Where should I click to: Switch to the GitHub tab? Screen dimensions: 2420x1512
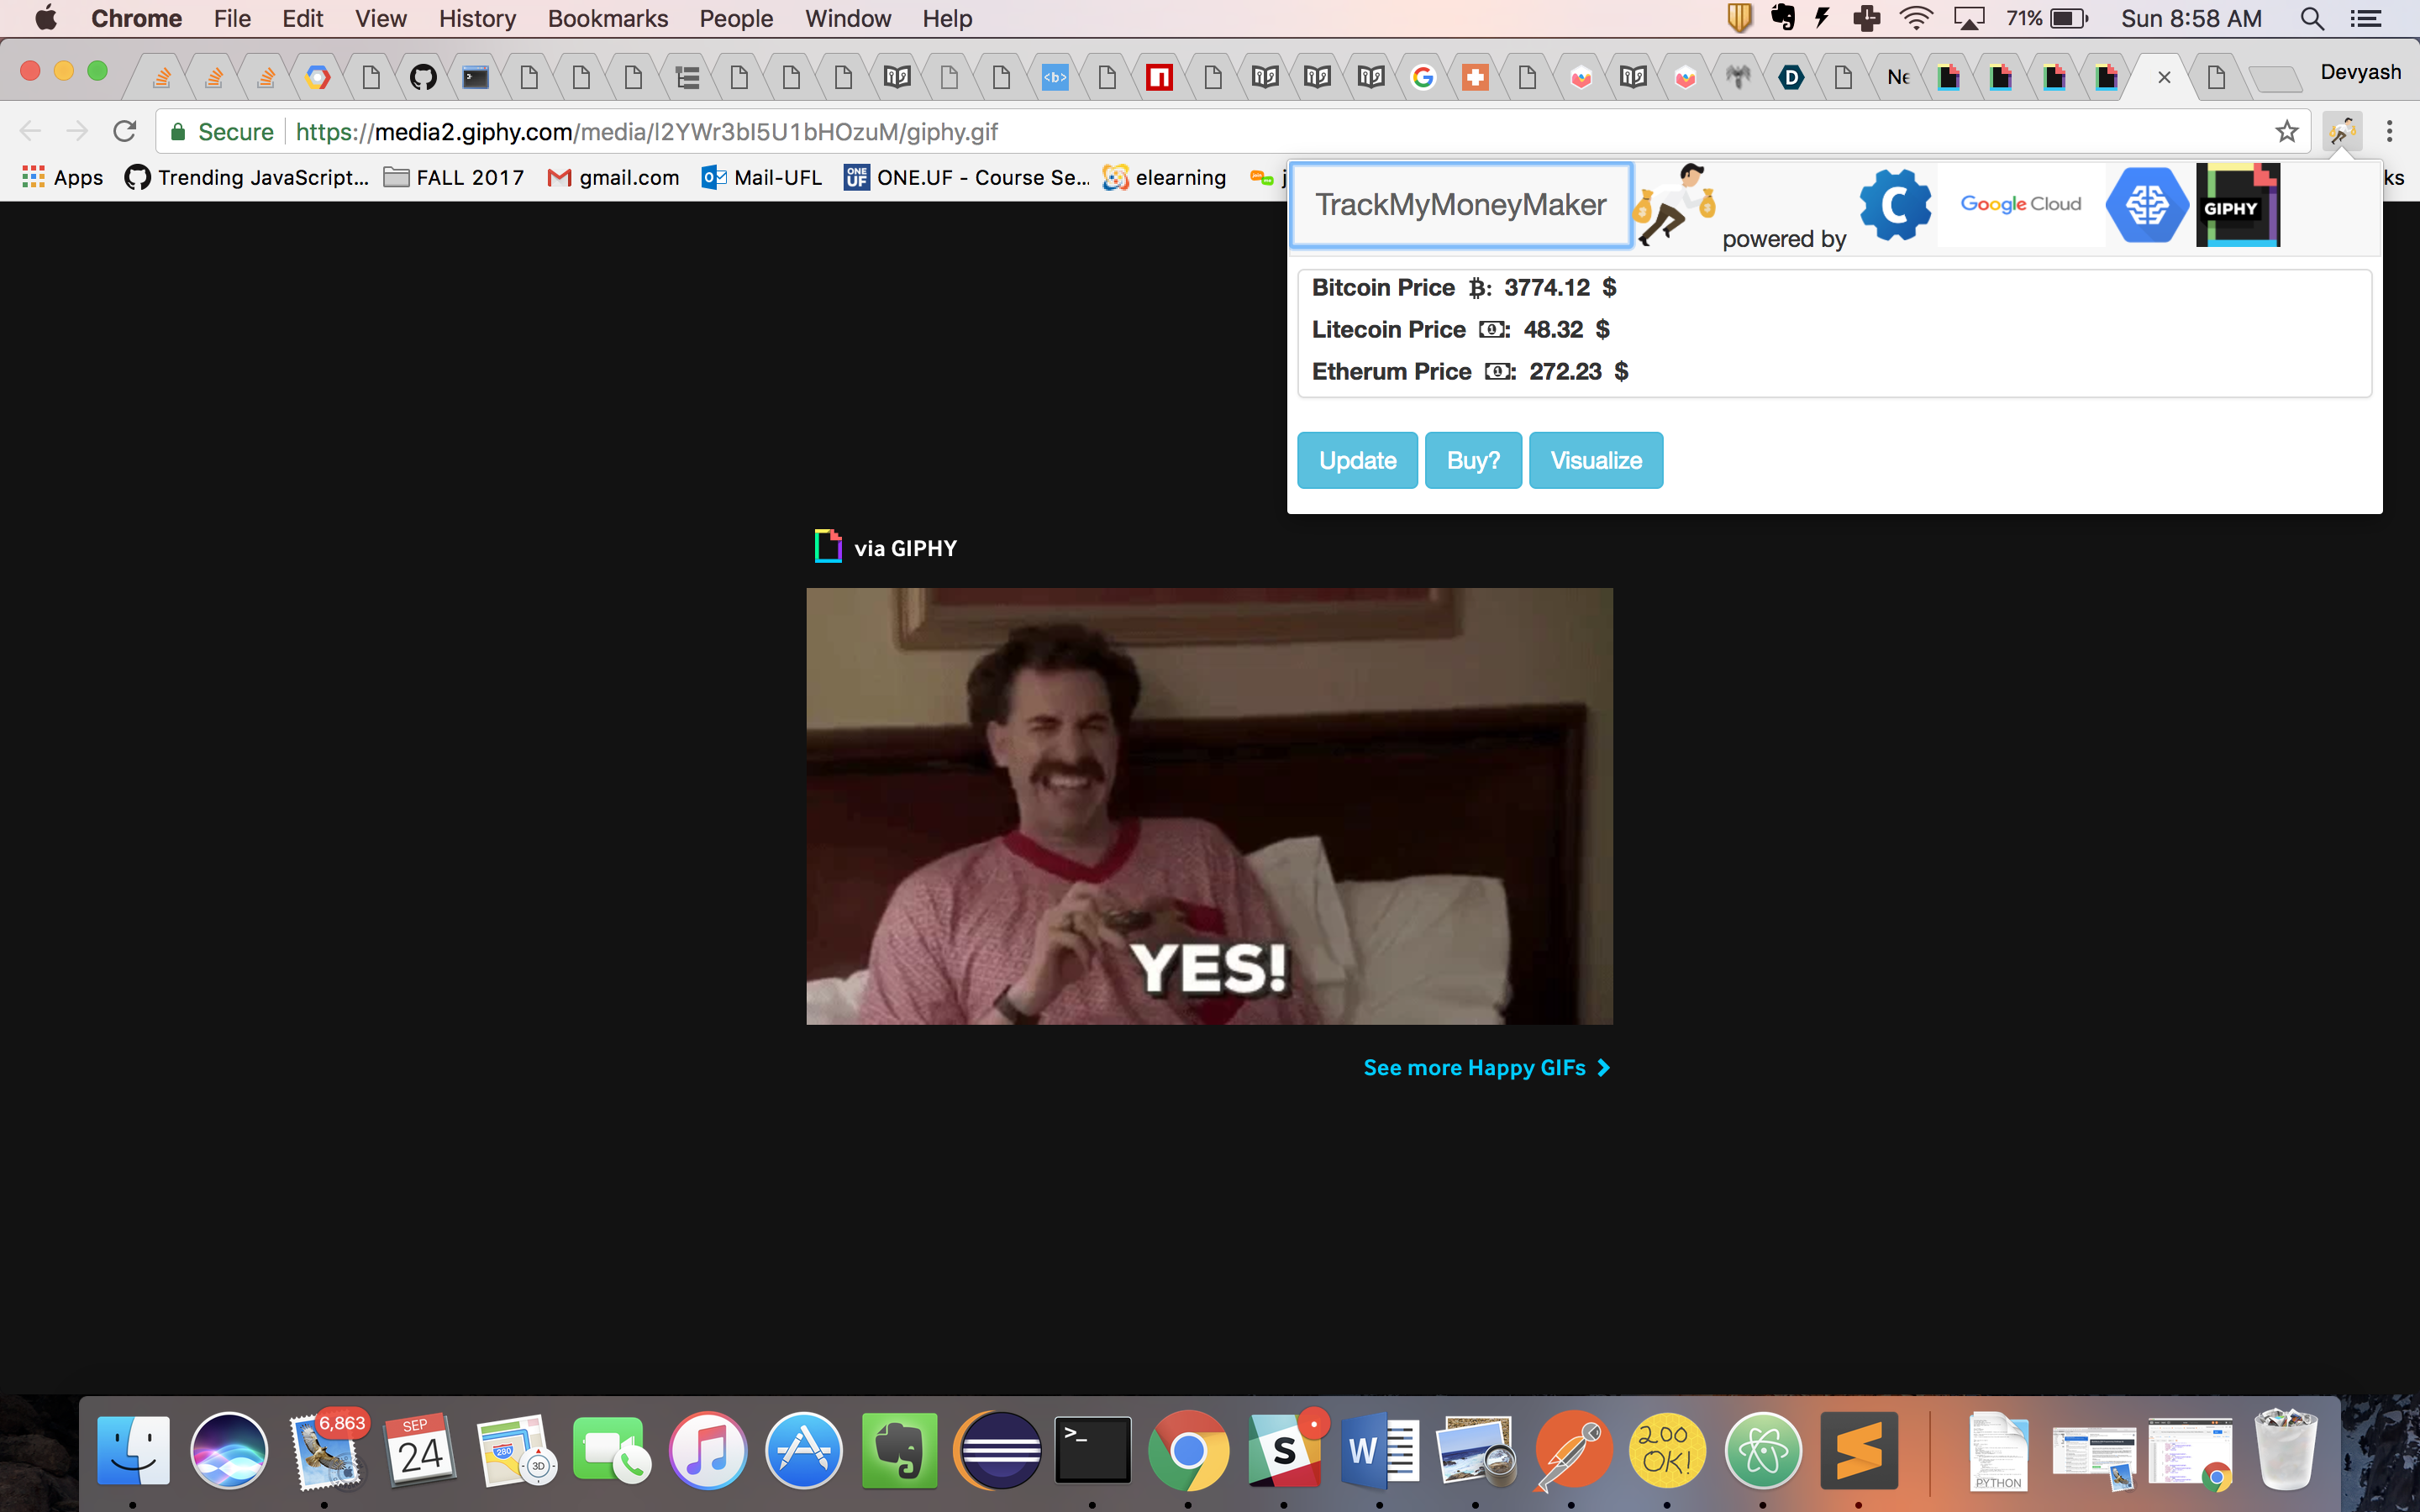(423, 77)
